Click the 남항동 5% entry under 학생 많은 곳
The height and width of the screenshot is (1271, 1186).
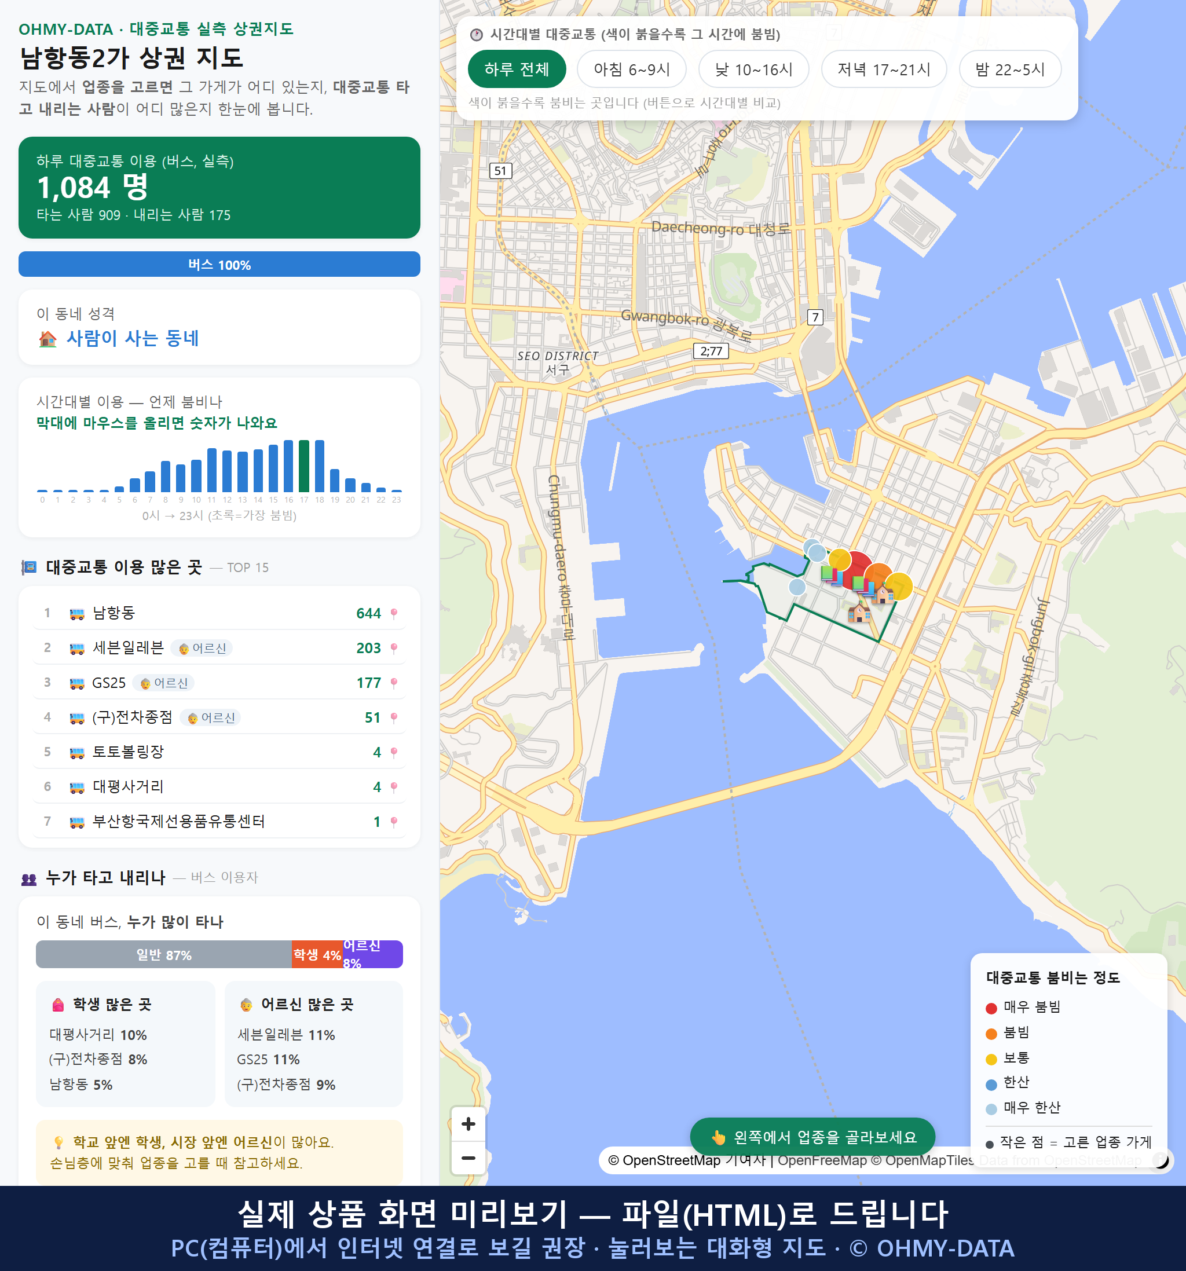click(x=80, y=1085)
